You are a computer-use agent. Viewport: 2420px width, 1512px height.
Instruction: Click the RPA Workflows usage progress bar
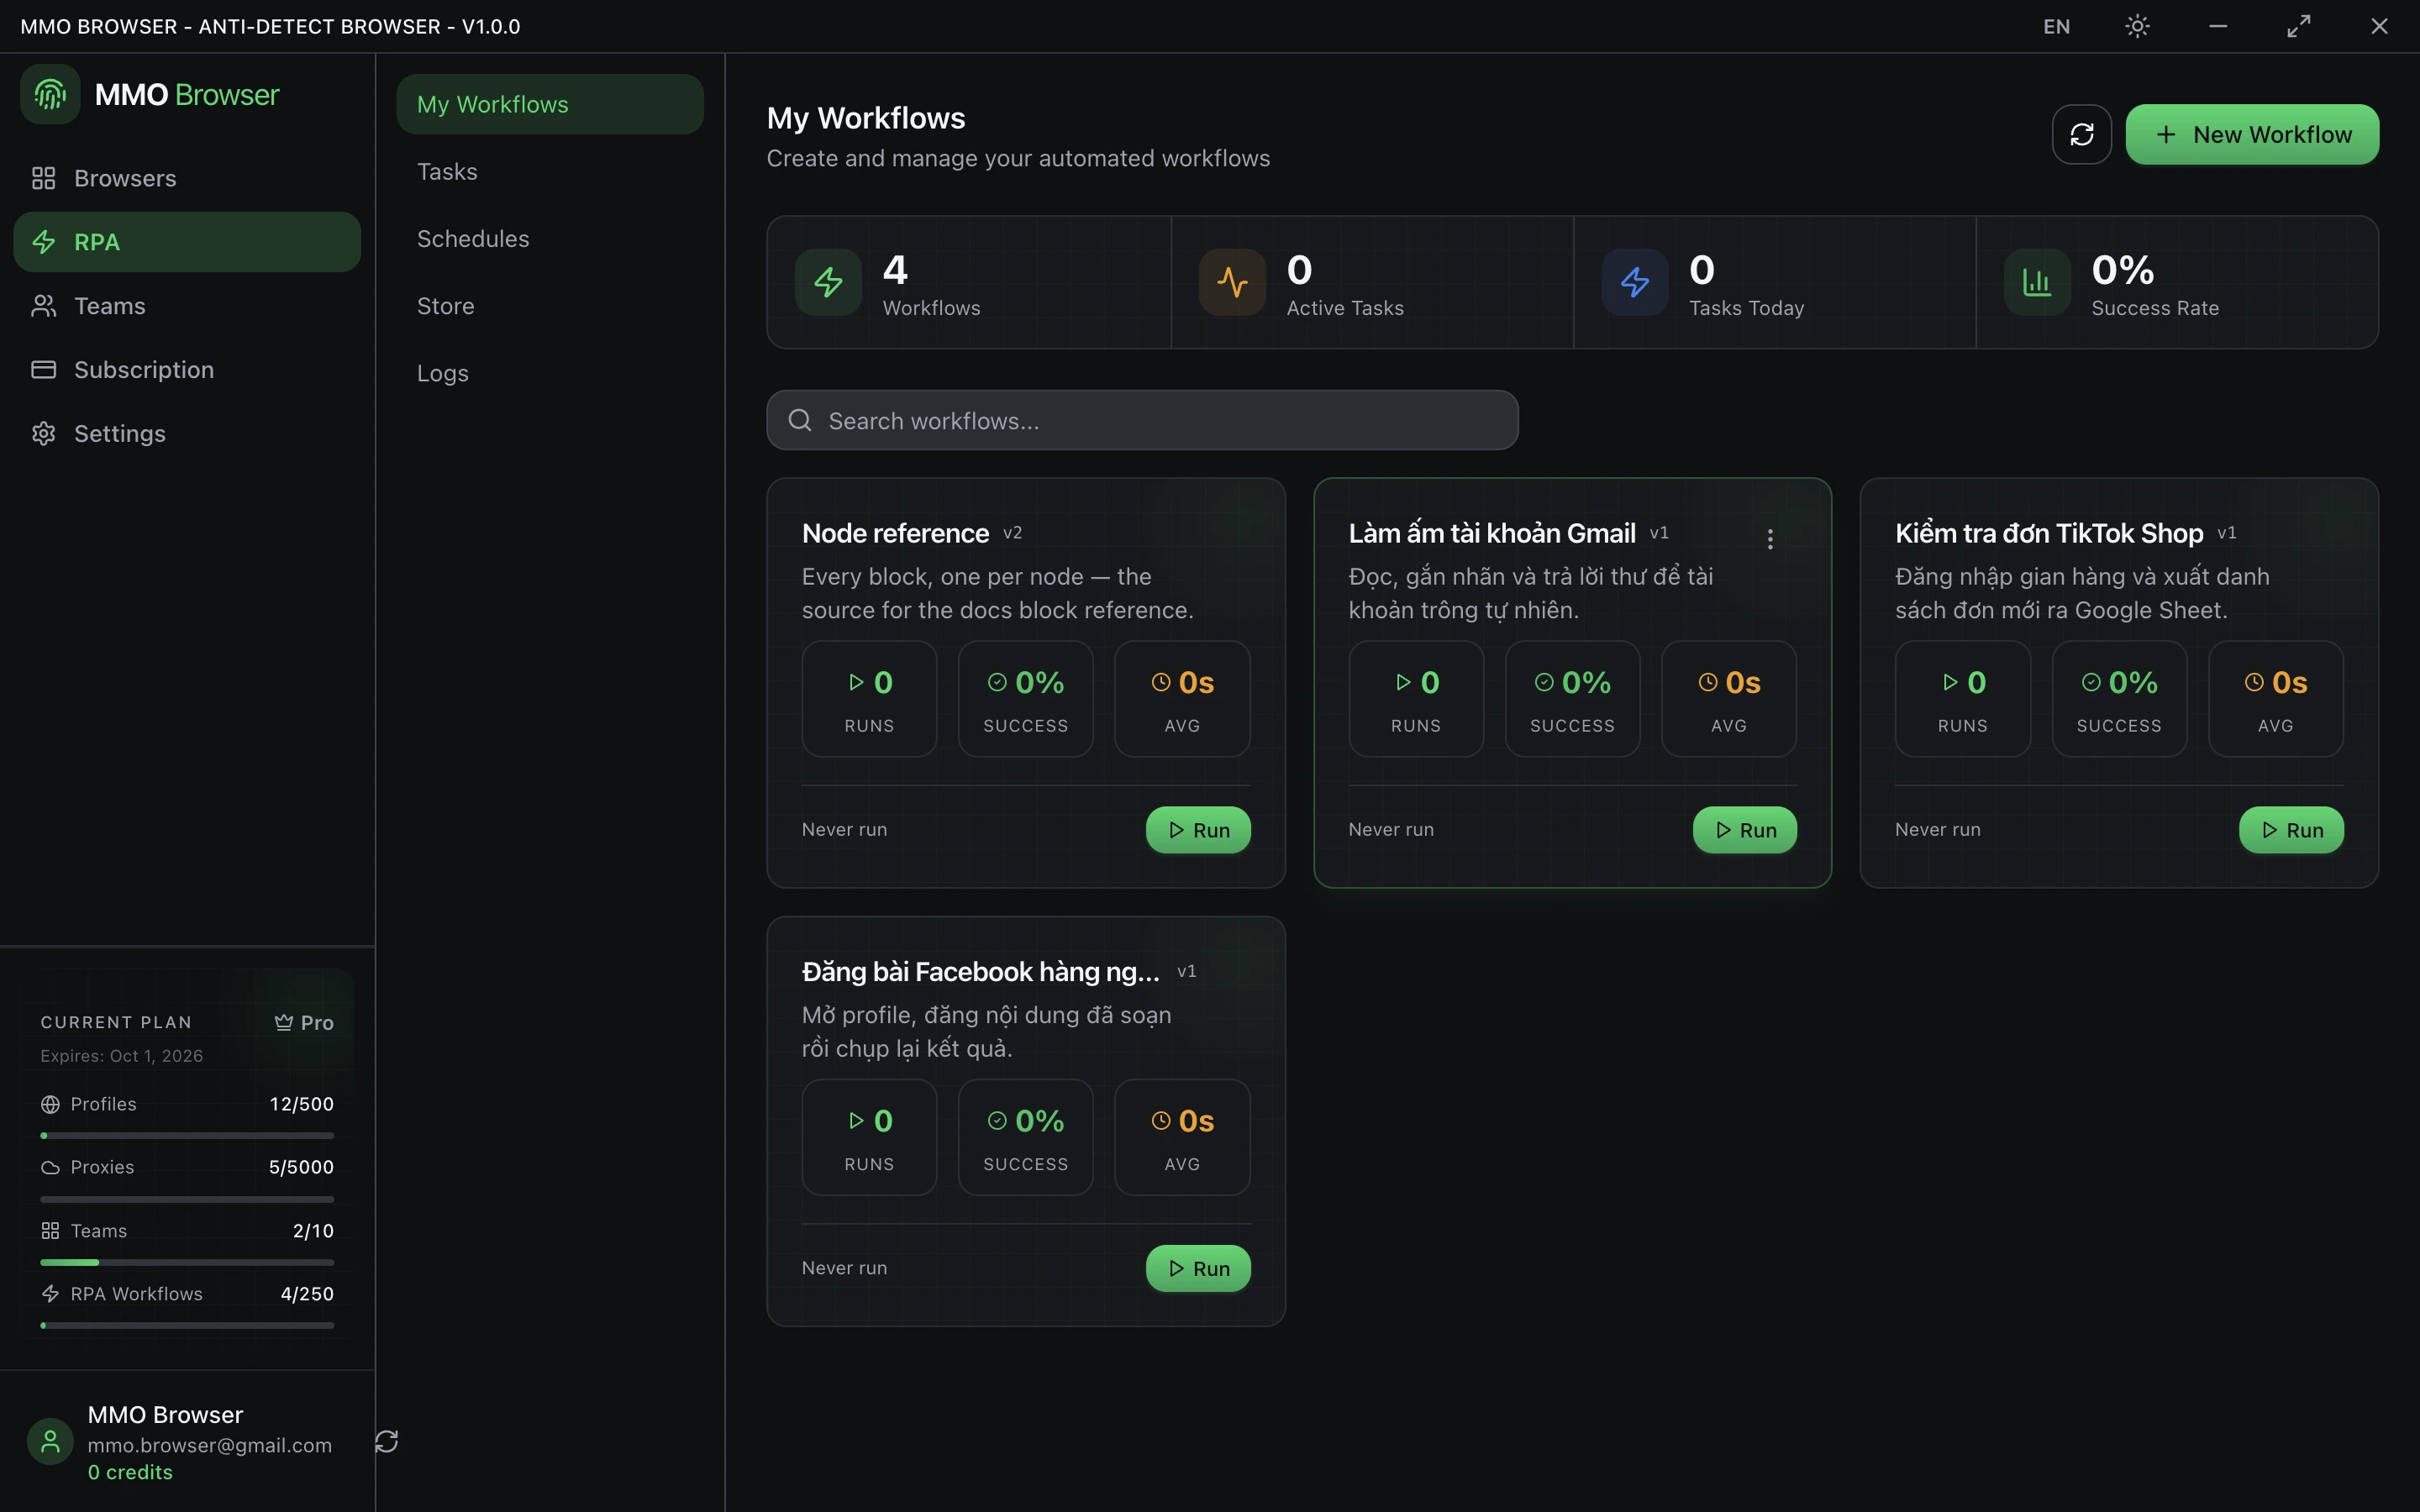(187, 1325)
